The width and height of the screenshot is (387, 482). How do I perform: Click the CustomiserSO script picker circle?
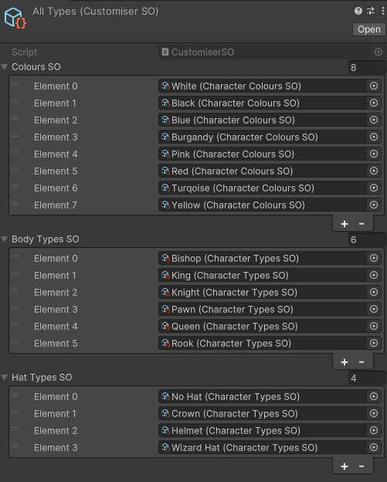[379, 52]
